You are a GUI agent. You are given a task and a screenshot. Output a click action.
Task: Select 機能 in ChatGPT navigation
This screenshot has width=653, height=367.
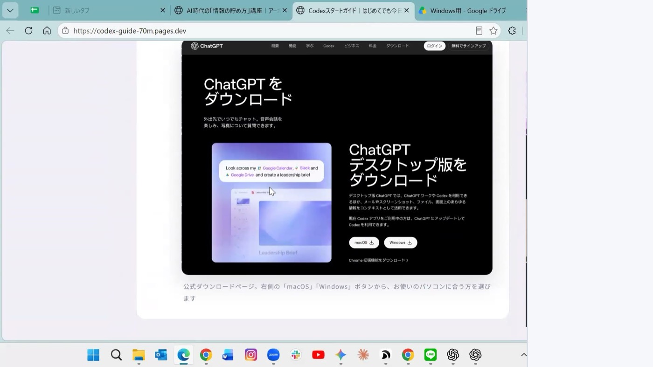292,46
